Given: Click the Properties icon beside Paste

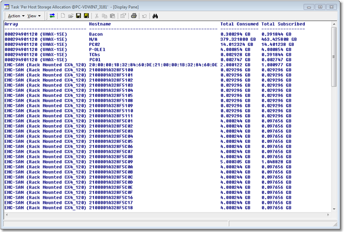Looking at the screenshot, I should coord(123,16).
